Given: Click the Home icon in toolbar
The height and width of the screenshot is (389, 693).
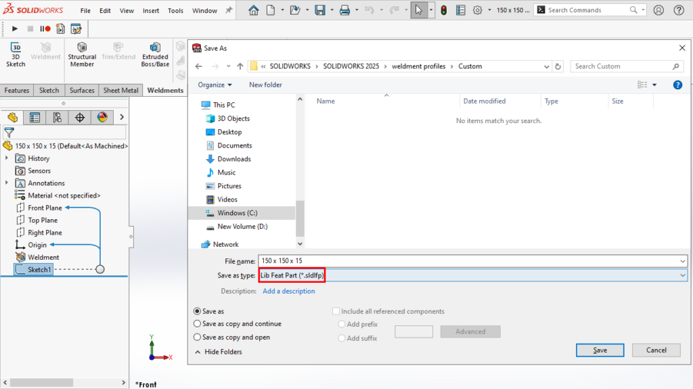Looking at the screenshot, I should point(254,10).
